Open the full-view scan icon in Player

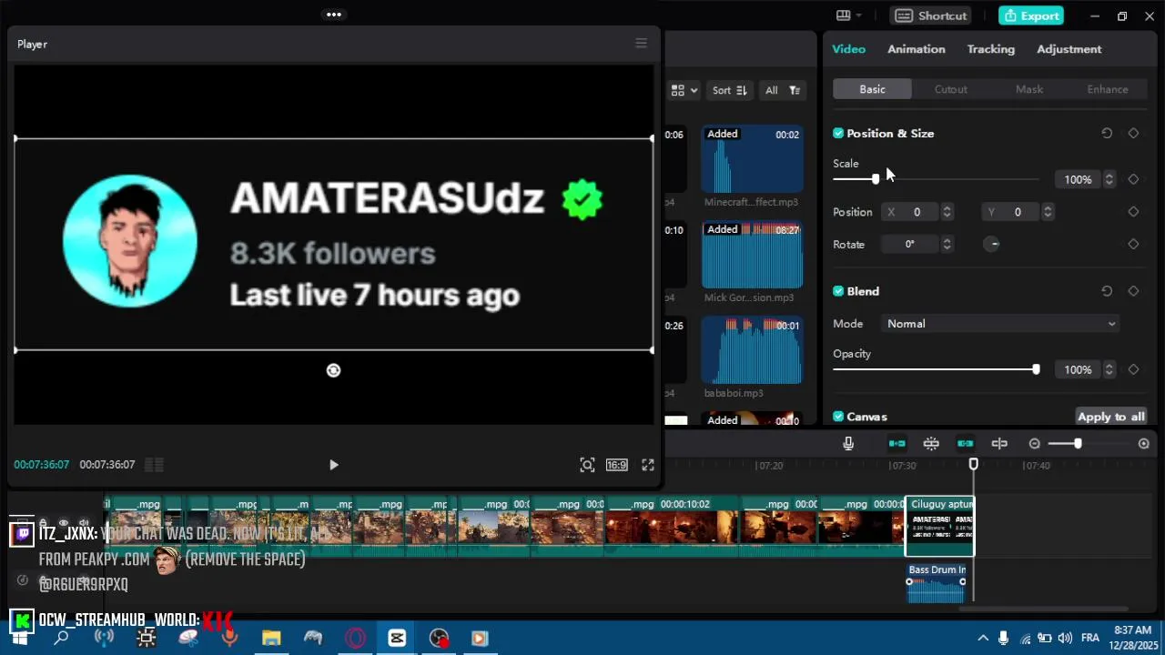coord(587,465)
